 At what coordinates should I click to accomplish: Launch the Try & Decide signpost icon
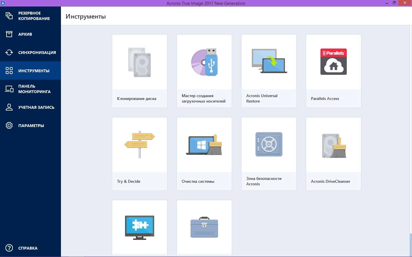click(x=140, y=144)
